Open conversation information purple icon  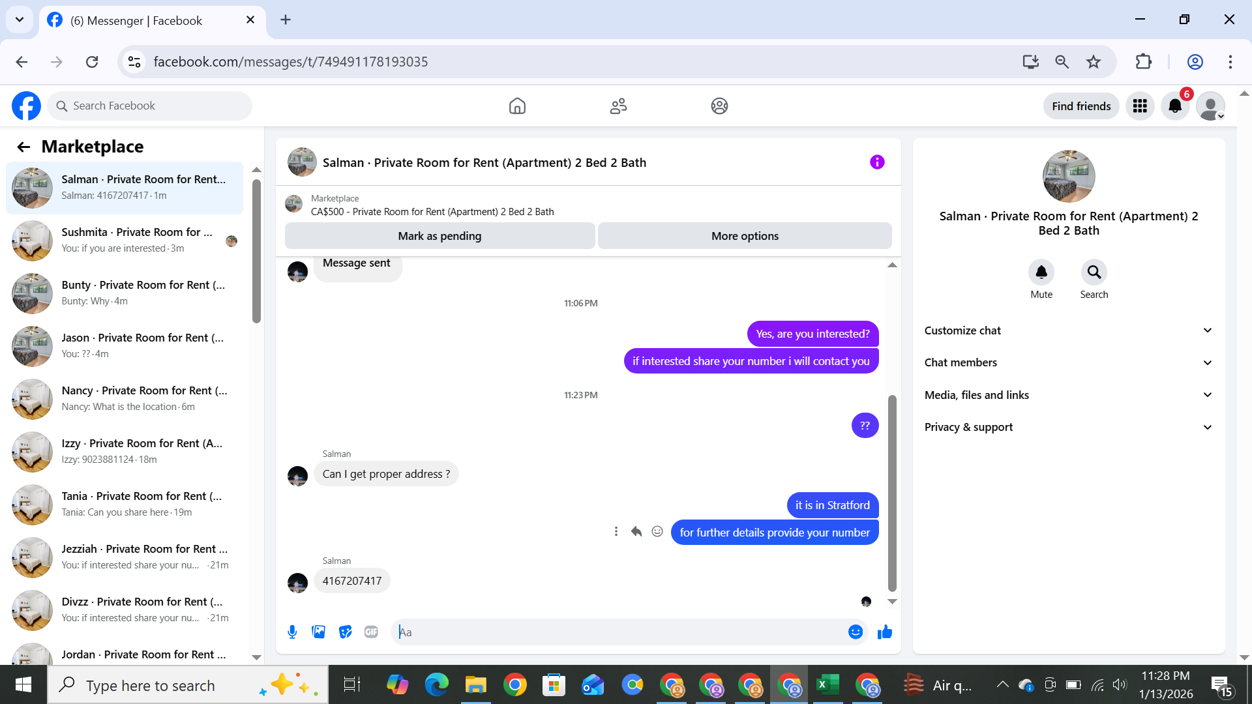click(877, 162)
